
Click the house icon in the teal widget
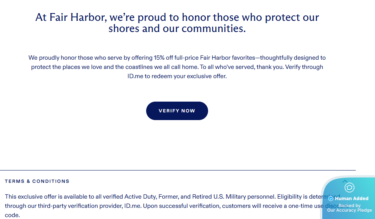pyautogui.click(x=349, y=188)
